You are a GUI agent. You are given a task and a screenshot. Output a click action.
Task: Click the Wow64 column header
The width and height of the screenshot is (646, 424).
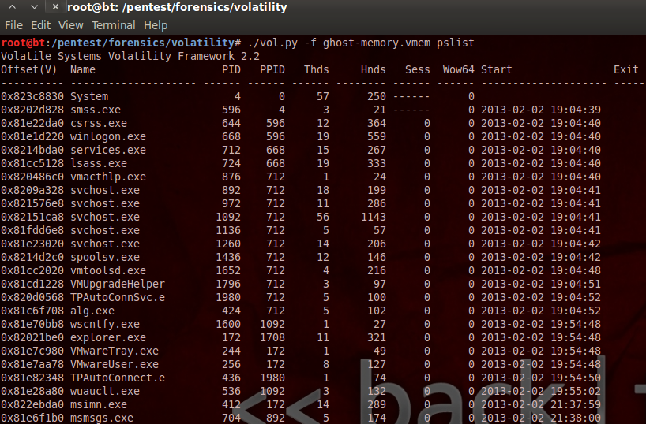(x=459, y=69)
